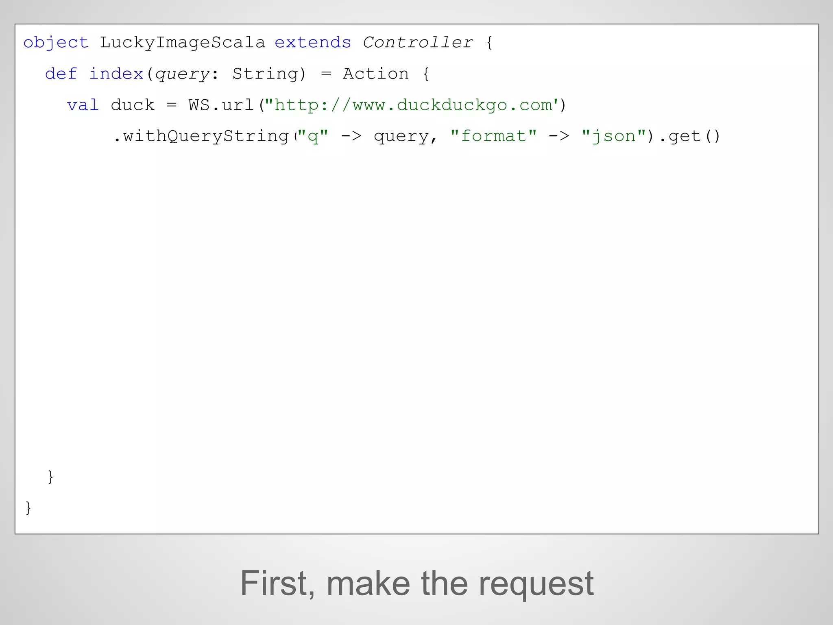The height and width of the screenshot is (625, 833).
Task: Click the green "format" string literal
Action: (493, 136)
